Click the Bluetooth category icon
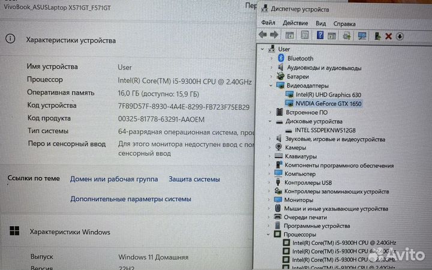The image size is (432, 270). [281, 58]
